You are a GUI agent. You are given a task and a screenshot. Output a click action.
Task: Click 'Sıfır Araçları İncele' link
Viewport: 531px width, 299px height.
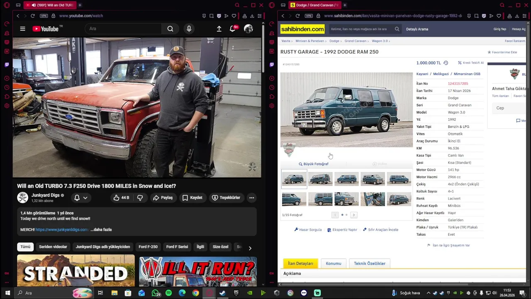pyautogui.click(x=380, y=230)
